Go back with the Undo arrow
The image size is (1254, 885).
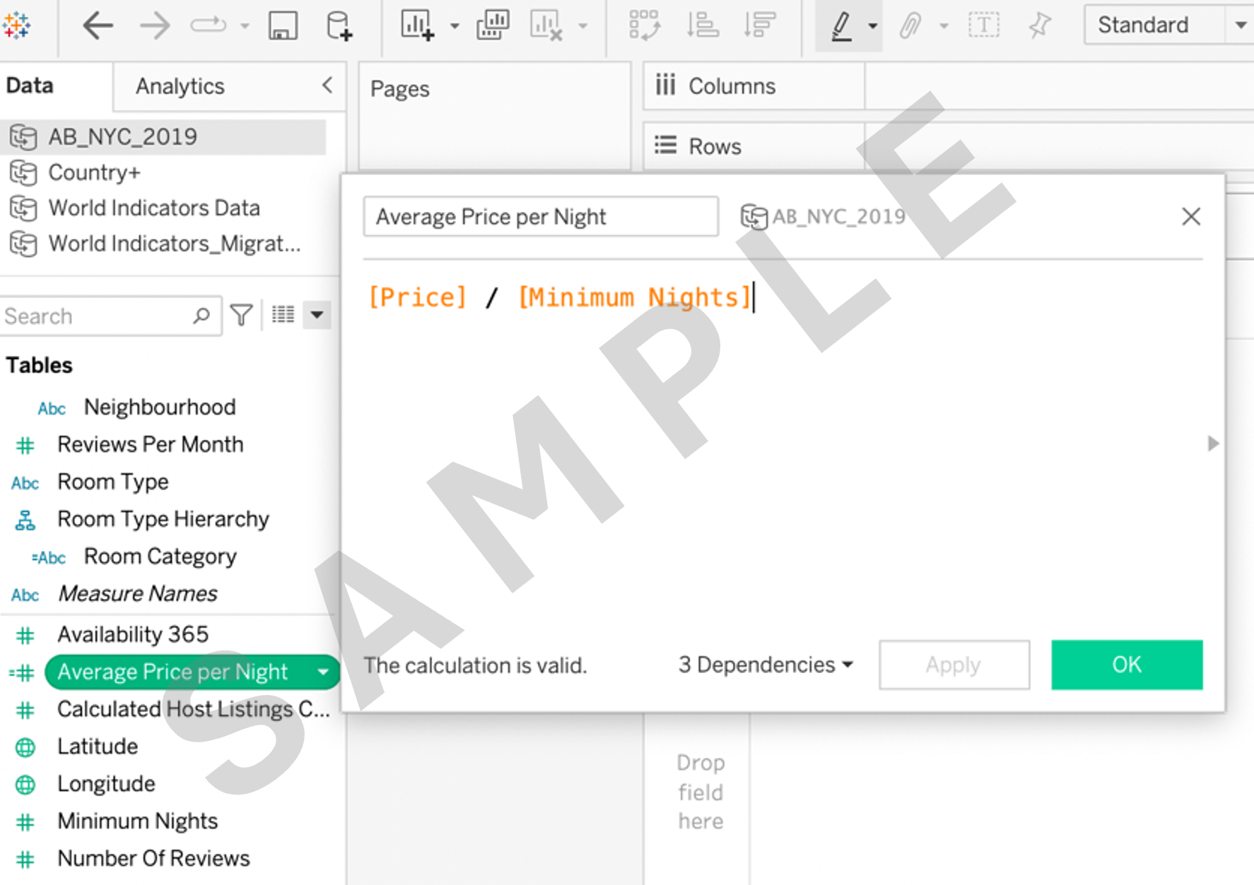(98, 26)
